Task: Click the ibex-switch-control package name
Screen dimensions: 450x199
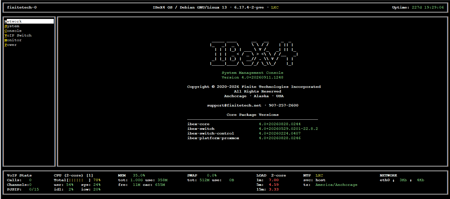Action: tap(210, 133)
